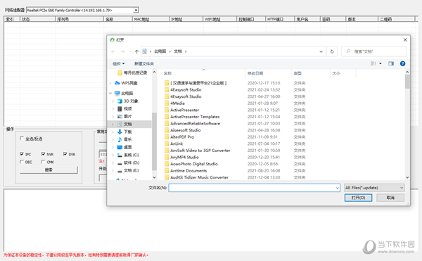This screenshot has height=261, width=422.
Task: Open the AE Files(*.update) file type dropdown
Action: pyautogui.click(x=374, y=188)
